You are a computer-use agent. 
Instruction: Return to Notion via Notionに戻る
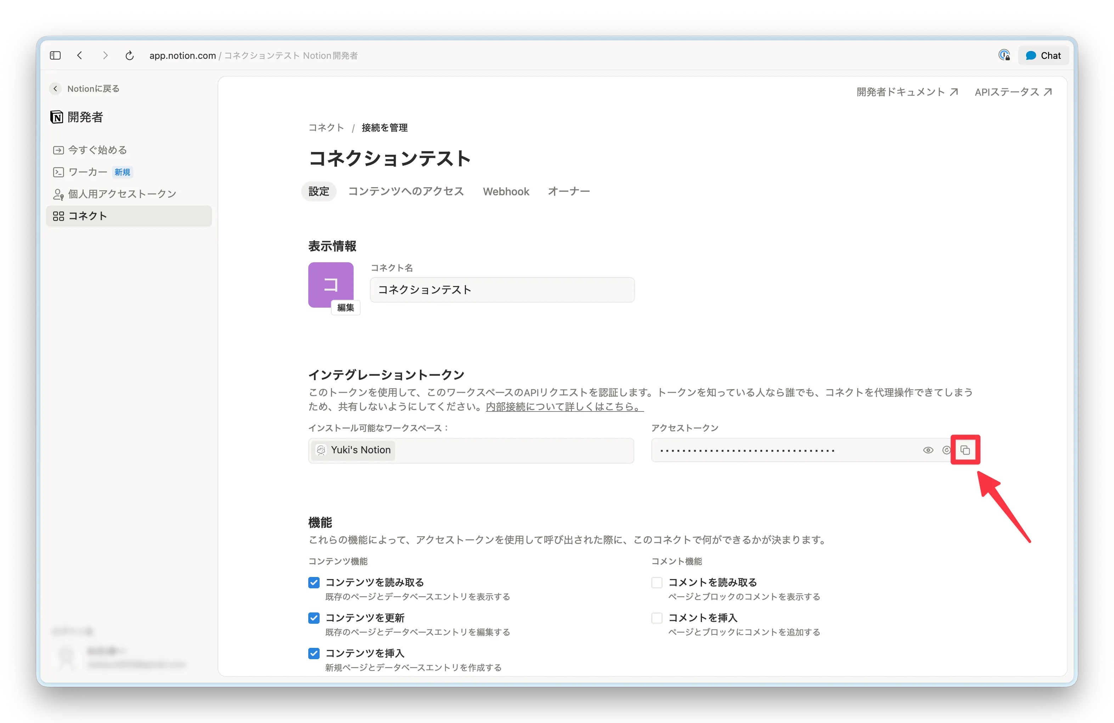[85, 89]
